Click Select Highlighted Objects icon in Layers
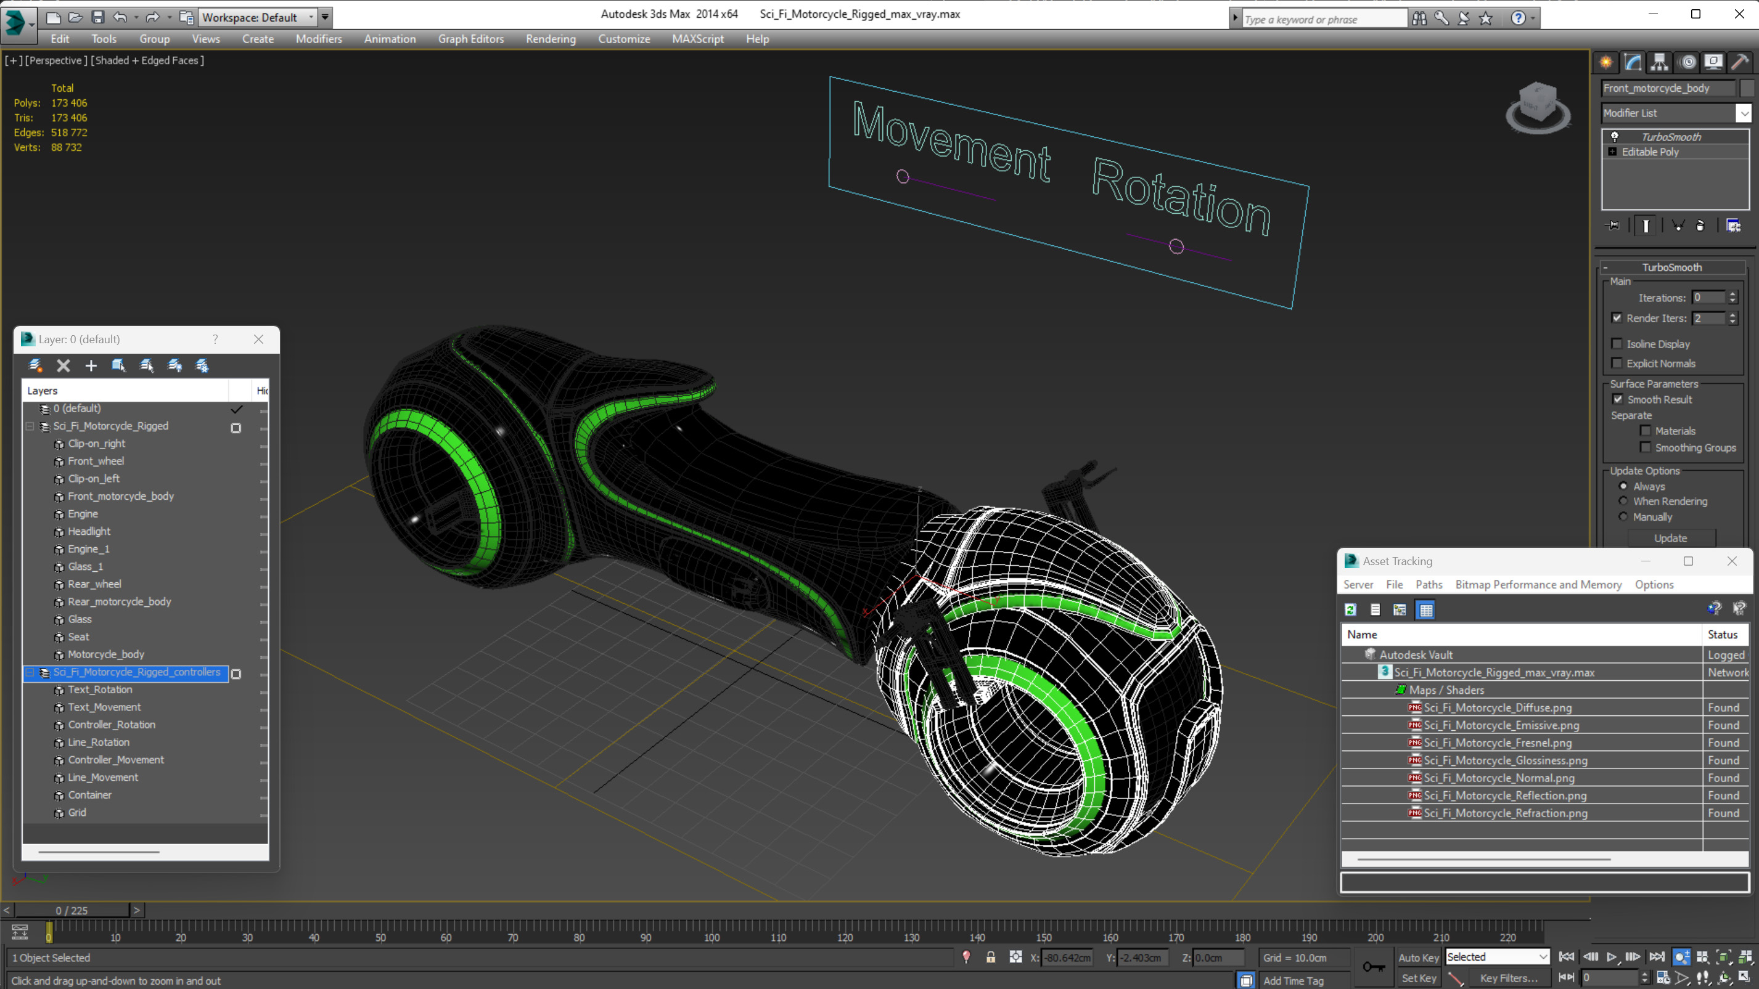 (119, 366)
